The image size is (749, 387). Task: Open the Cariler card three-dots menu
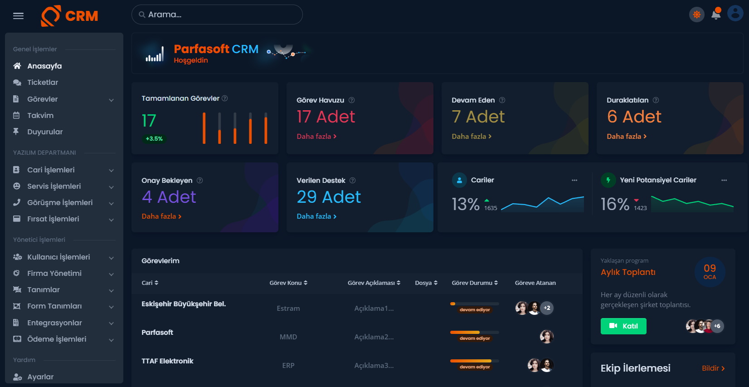pos(574,180)
